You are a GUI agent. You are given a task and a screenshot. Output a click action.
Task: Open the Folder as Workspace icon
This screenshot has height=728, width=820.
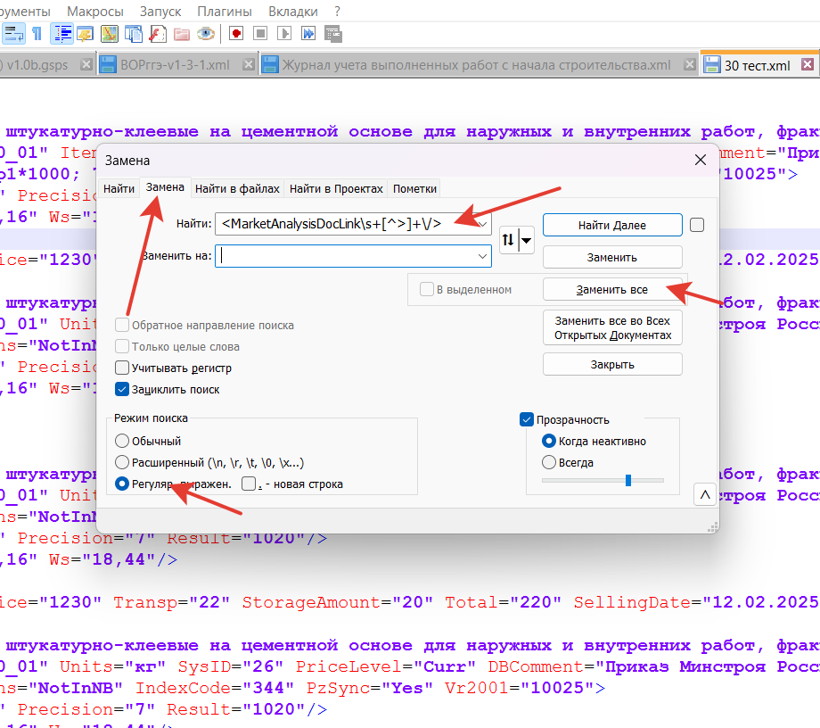click(182, 34)
